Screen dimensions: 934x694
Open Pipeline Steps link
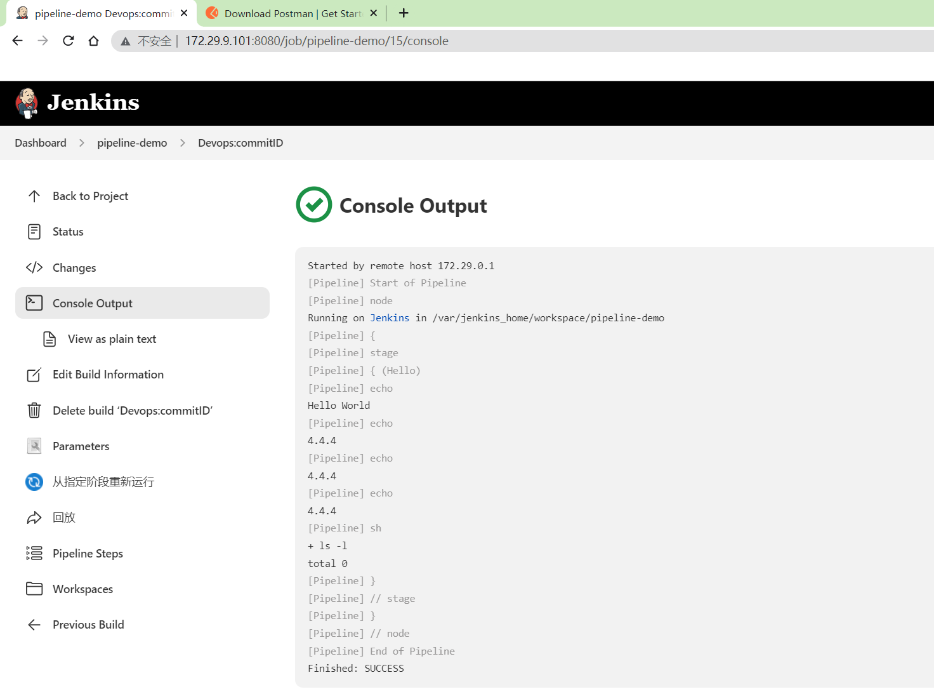pos(142,553)
